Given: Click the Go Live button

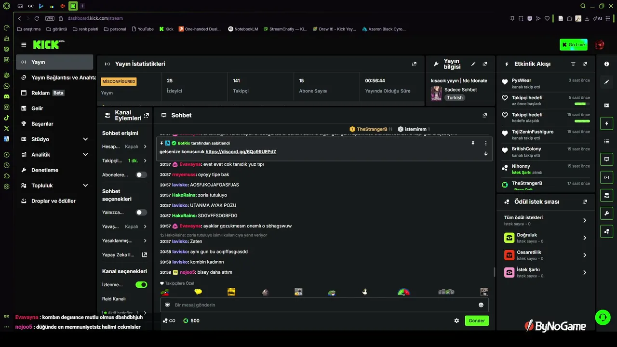Looking at the screenshot, I should point(574,45).
